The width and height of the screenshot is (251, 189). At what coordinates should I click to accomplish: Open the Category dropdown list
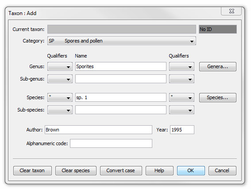point(121,41)
